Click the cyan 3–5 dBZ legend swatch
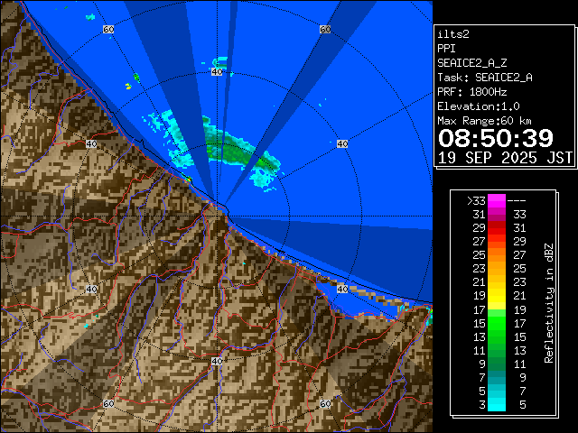This screenshot has height=433, width=578. (x=497, y=404)
